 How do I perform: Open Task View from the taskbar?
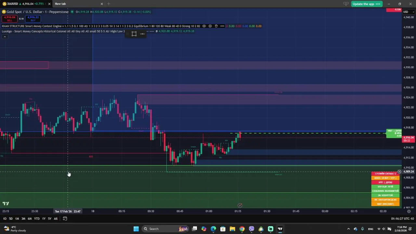coord(194,229)
